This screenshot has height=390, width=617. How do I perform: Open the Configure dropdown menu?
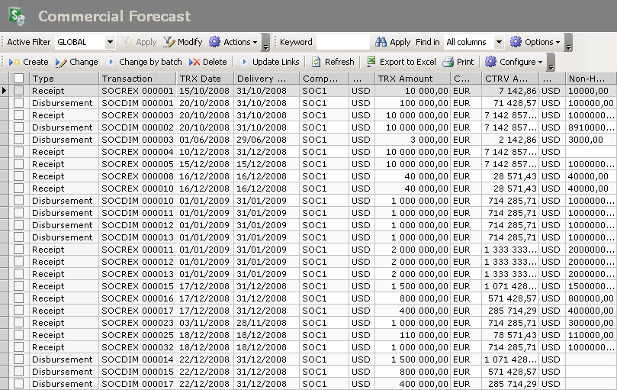point(514,63)
